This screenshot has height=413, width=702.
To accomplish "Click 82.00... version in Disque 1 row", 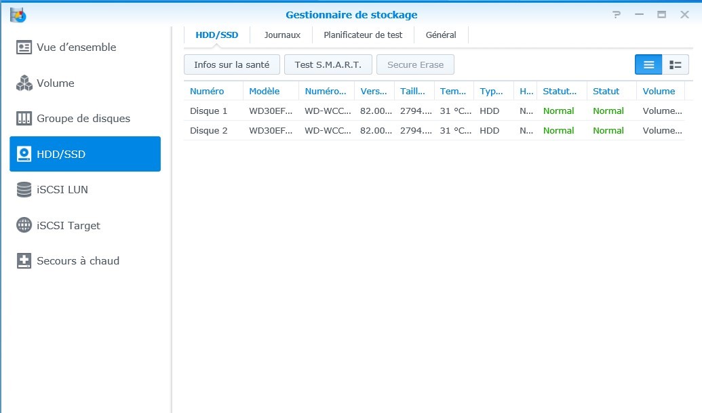I will point(376,111).
